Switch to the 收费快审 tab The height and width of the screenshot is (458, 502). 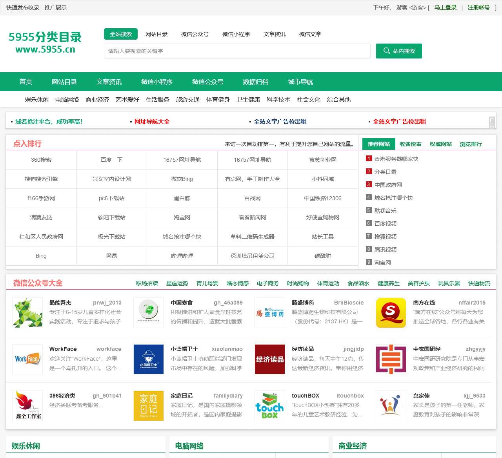pyautogui.click(x=411, y=144)
